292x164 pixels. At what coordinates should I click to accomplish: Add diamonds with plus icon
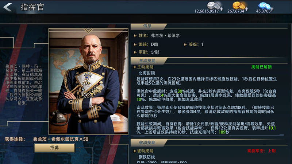272,9
